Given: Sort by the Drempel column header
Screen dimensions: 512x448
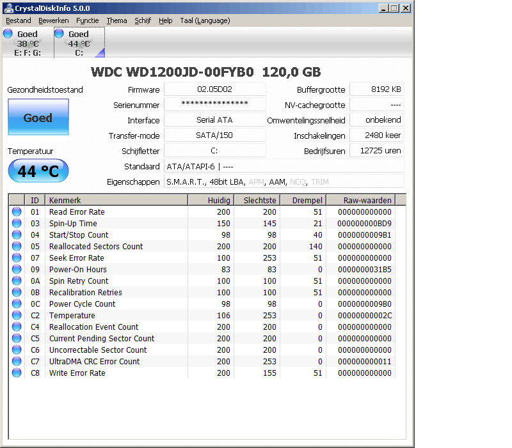Looking at the screenshot, I should (x=303, y=200).
